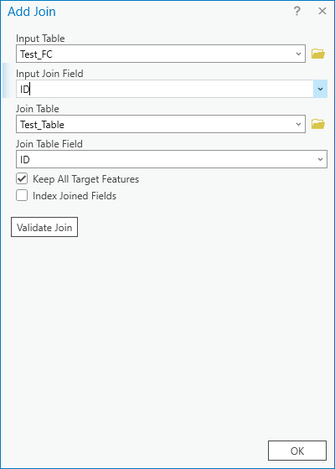Open the Input Join Field dropdown arrow
This screenshot has width=335, height=469.
pos(320,89)
